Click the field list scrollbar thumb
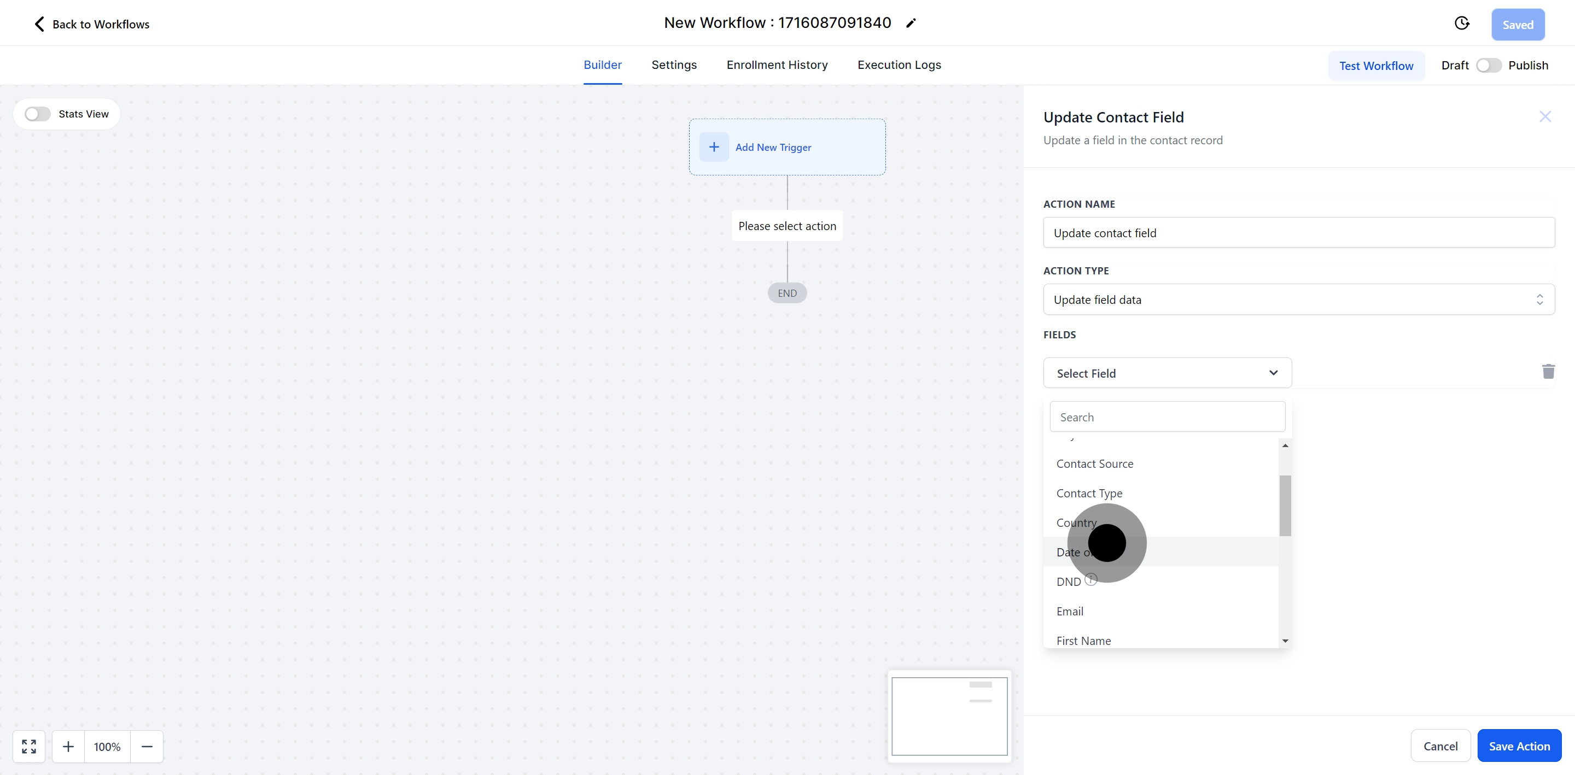The image size is (1575, 775). [1285, 506]
